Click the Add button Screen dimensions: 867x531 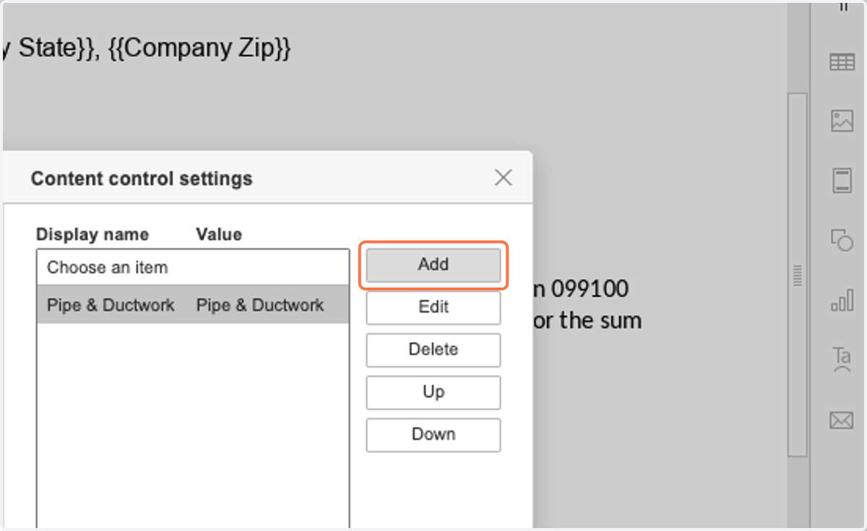433,265
